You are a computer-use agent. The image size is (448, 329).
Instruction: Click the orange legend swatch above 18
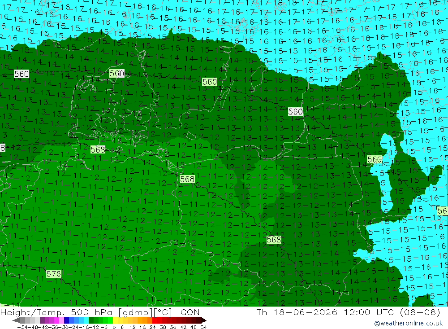145,320
